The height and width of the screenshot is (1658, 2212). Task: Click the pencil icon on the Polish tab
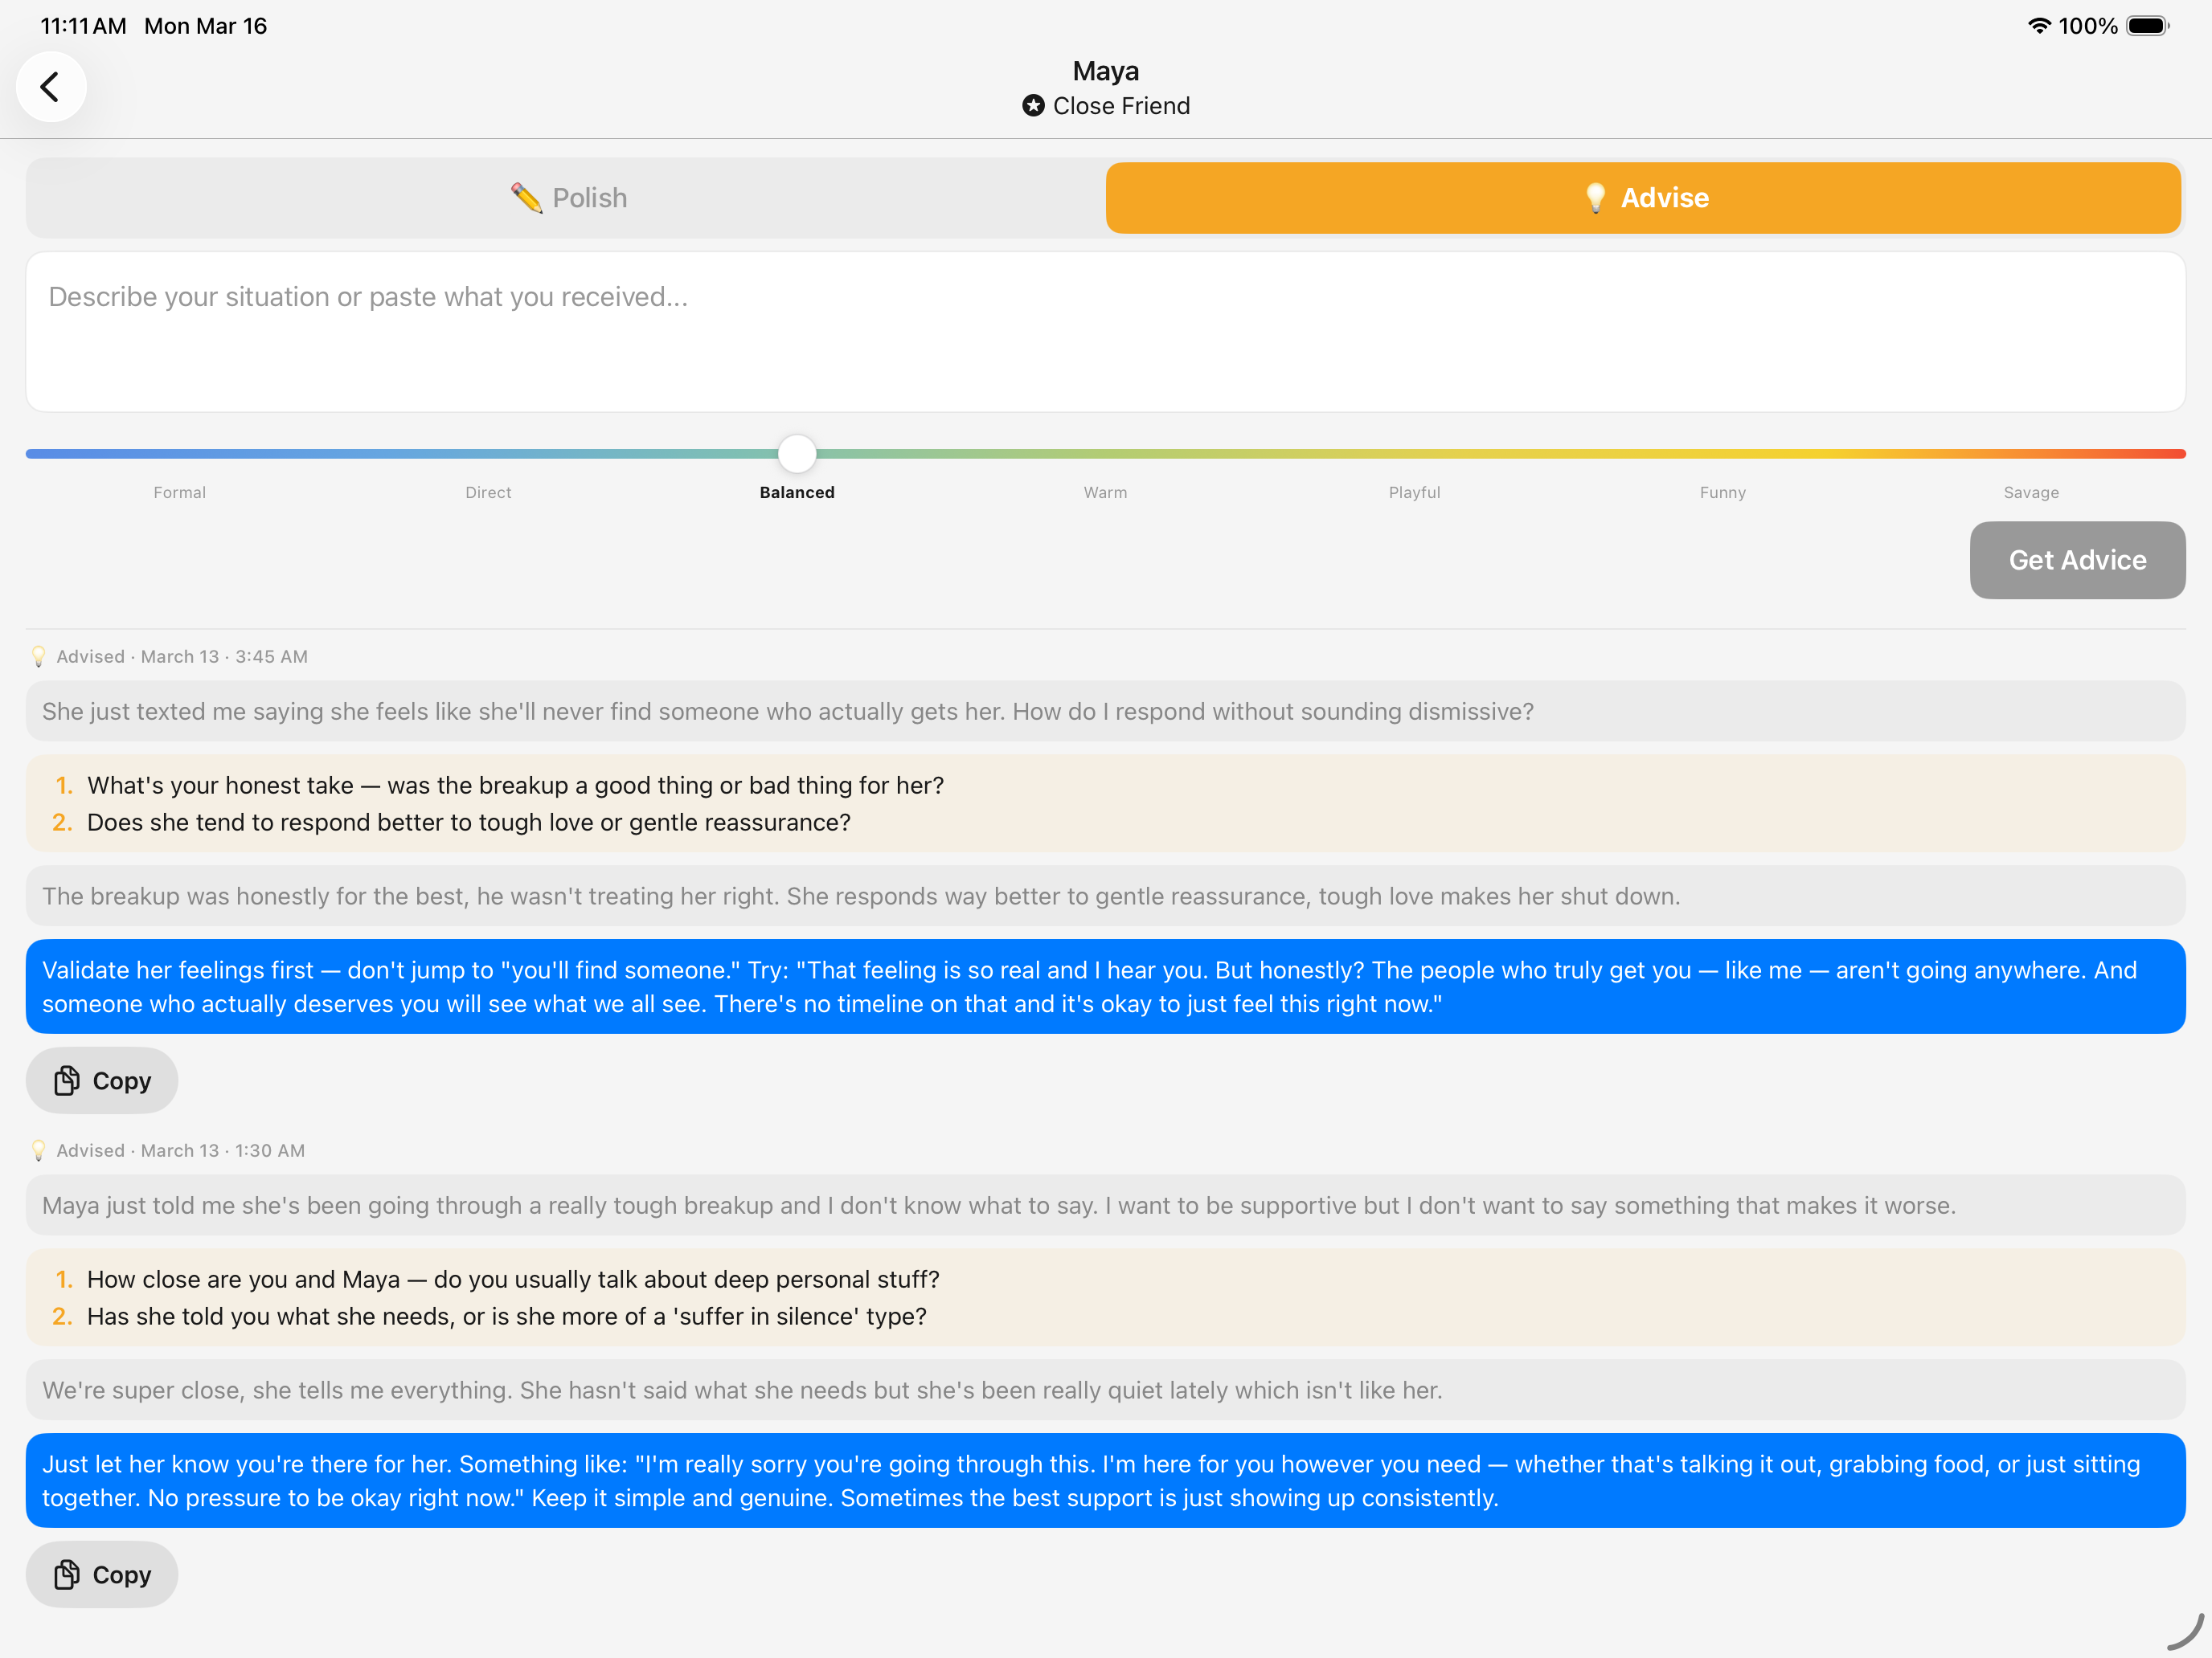528,197
